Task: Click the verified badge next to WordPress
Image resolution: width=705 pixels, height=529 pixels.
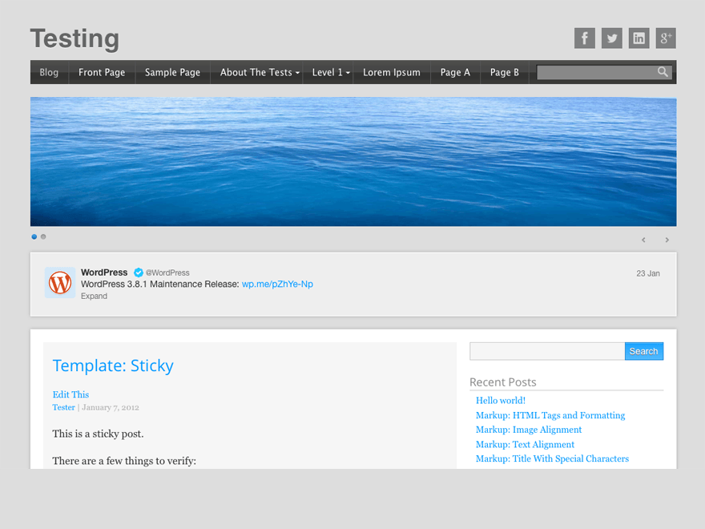Action: point(139,273)
